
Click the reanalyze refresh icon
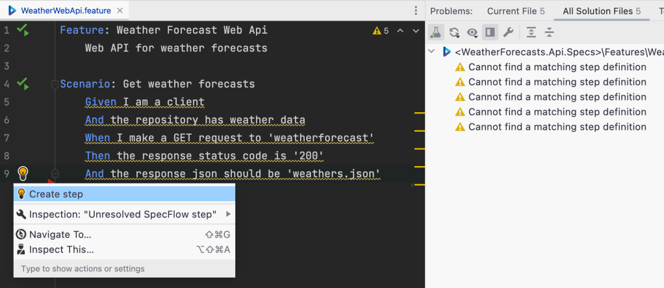click(x=455, y=32)
